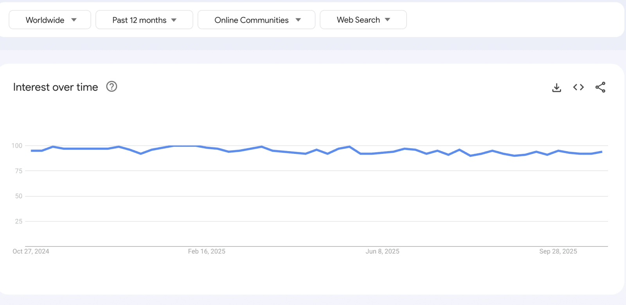Open the Worldwide region dropdown
Screen dimensions: 626x305
click(50, 20)
